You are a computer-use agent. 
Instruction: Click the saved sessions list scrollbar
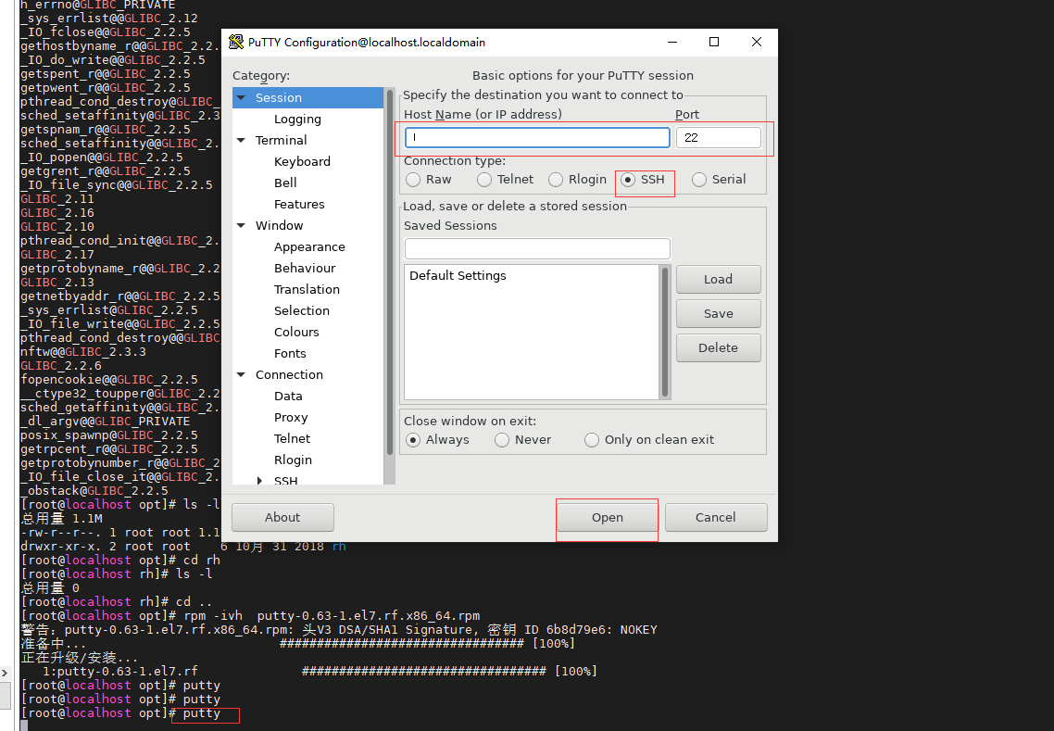[x=665, y=333]
